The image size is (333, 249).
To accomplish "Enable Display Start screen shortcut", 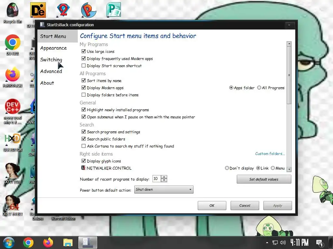I will [x=84, y=65].
